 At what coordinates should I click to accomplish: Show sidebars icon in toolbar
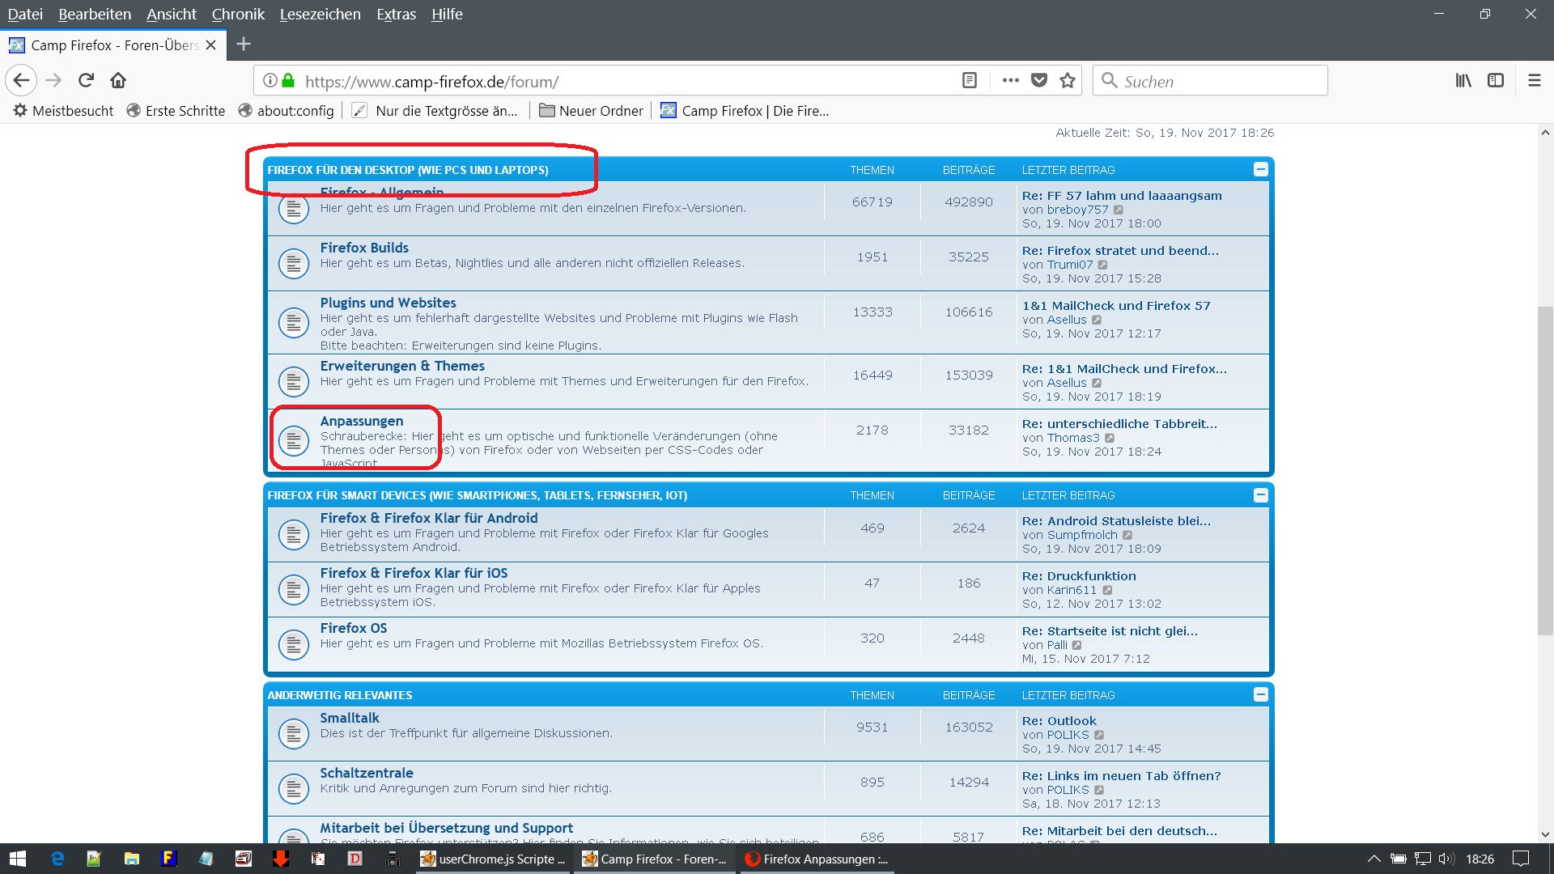1496,80
